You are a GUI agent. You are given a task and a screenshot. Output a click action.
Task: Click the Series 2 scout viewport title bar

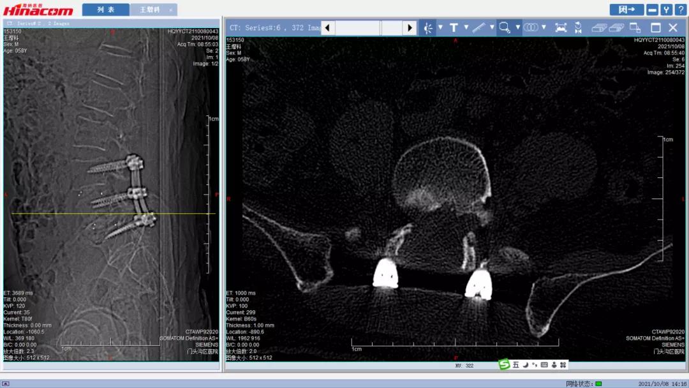[x=111, y=23]
